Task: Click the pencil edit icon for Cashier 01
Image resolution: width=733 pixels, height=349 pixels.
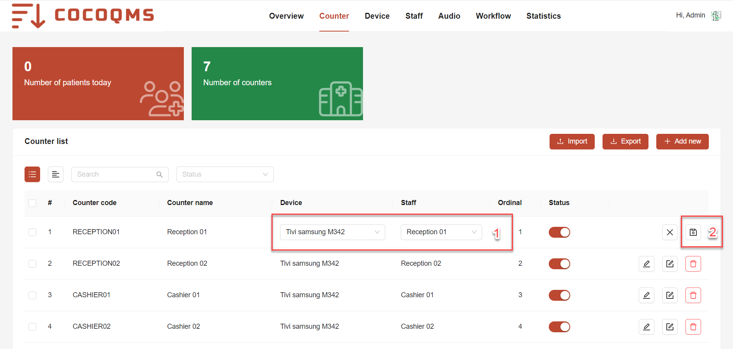Action: click(646, 295)
